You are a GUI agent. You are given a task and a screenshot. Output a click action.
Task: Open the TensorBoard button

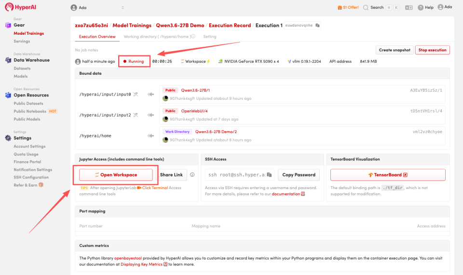(x=388, y=175)
